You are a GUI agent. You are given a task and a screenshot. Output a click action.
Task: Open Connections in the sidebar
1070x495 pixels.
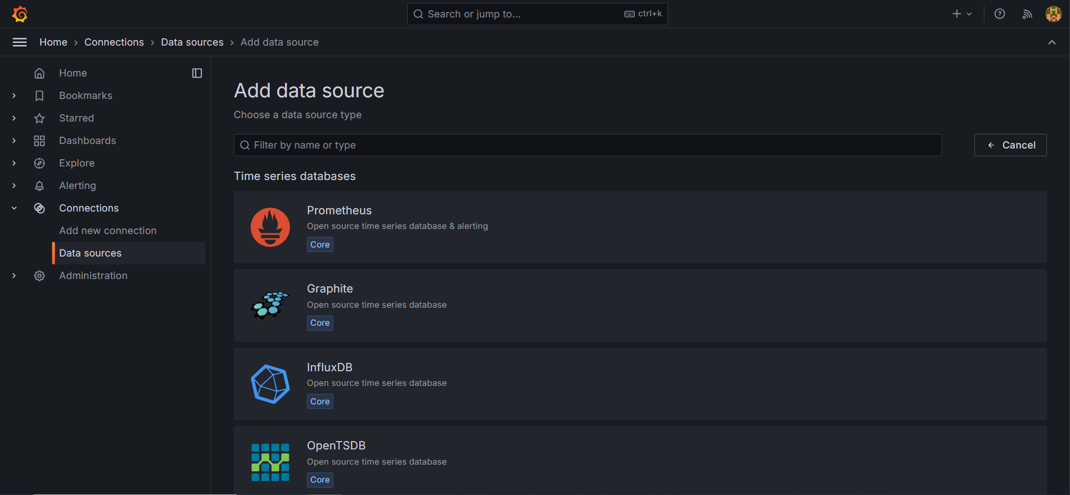(89, 208)
